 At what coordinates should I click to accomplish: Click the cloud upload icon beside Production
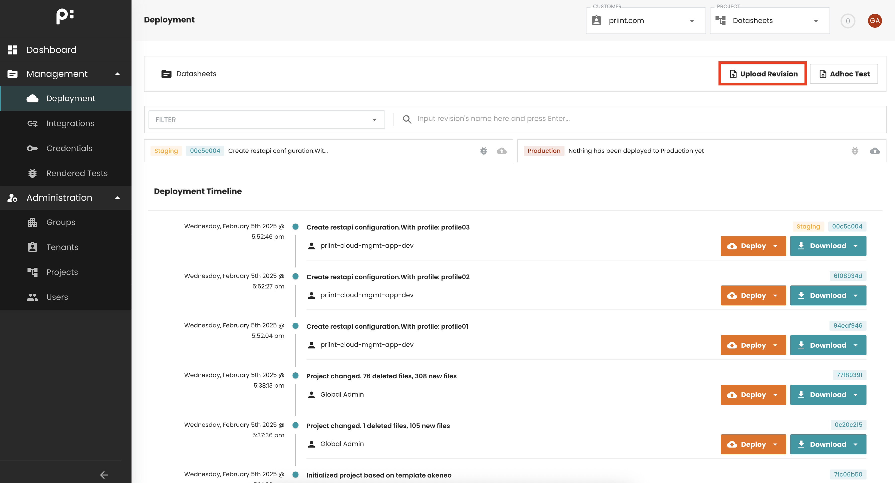875,151
